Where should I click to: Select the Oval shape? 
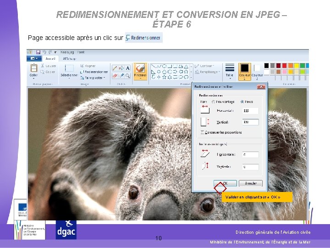(x=165, y=67)
